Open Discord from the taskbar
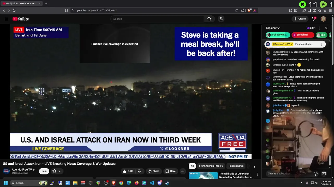334x187 pixels. [x=159, y=183]
